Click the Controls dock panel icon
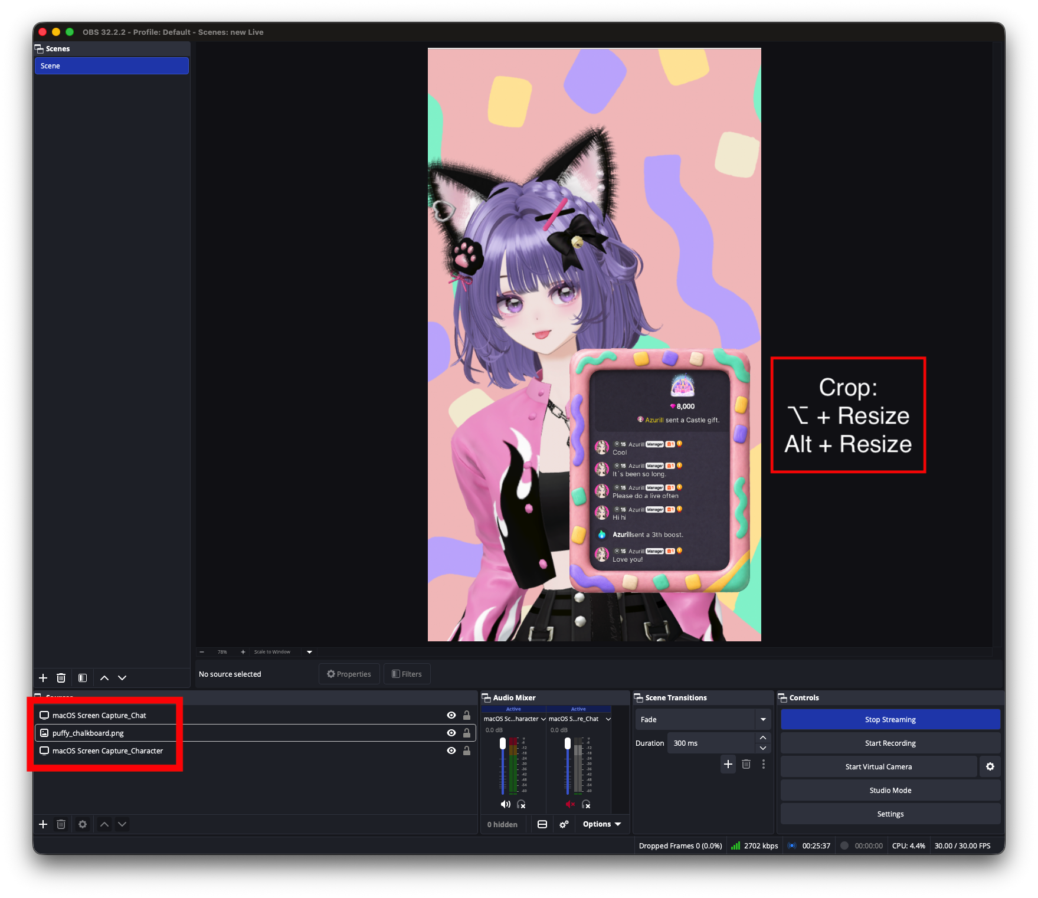This screenshot has height=898, width=1038. (782, 697)
